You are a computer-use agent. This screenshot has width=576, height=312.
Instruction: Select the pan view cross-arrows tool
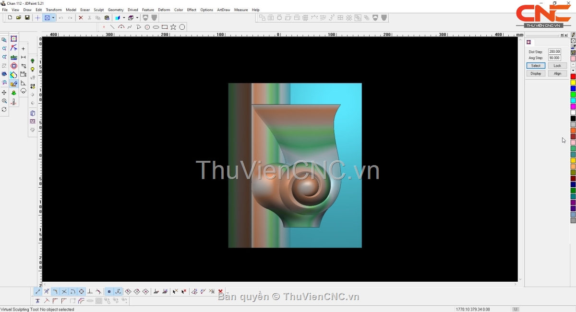tap(4, 93)
